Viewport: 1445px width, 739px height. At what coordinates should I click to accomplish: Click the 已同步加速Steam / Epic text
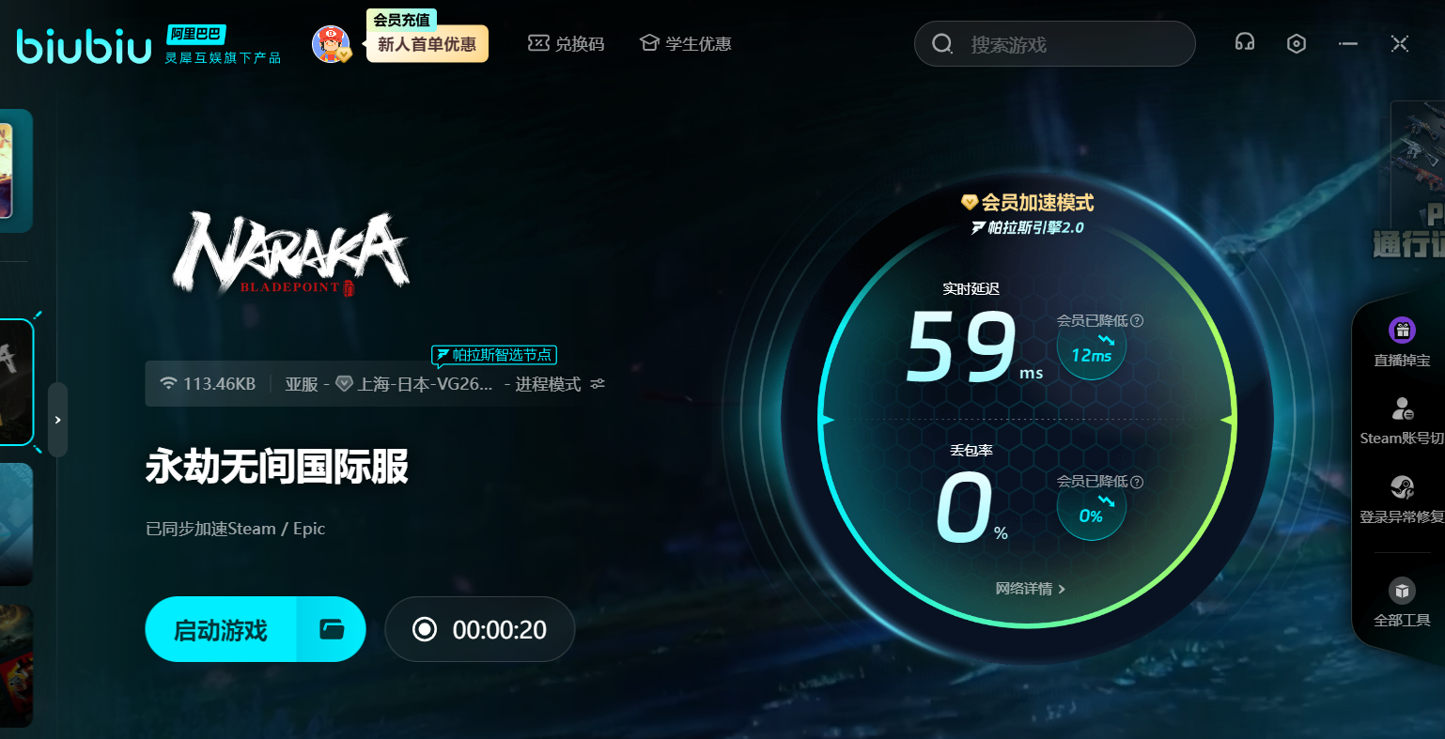click(235, 529)
